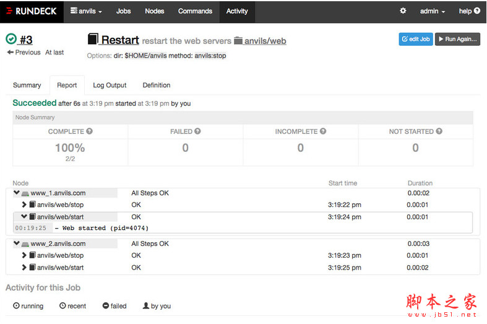Click book icon of www_2 anvils/web/stop
This screenshot has width=487, height=324.
click(32, 255)
